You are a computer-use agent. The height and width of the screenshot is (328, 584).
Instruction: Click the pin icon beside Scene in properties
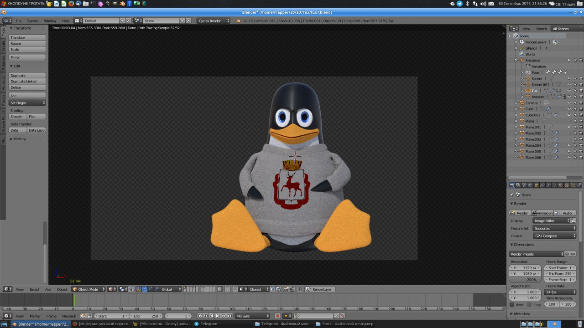click(x=512, y=195)
